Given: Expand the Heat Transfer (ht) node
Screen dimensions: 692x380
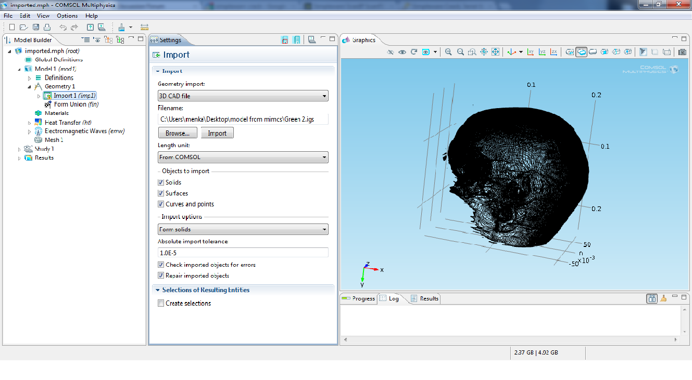Looking at the screenshot, I should pyautogui.click(x=30, y=123).
